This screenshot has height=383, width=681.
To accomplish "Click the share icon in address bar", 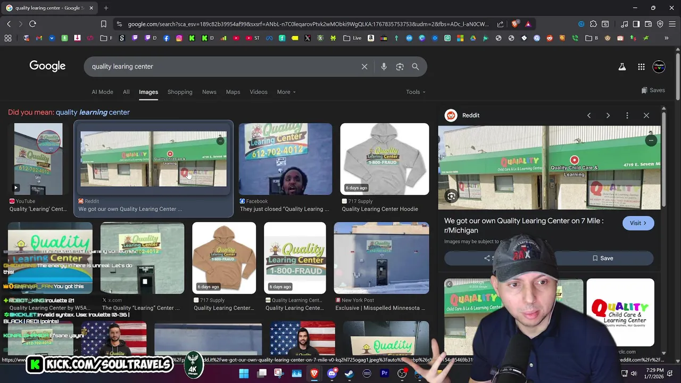I will click(500, 24).
